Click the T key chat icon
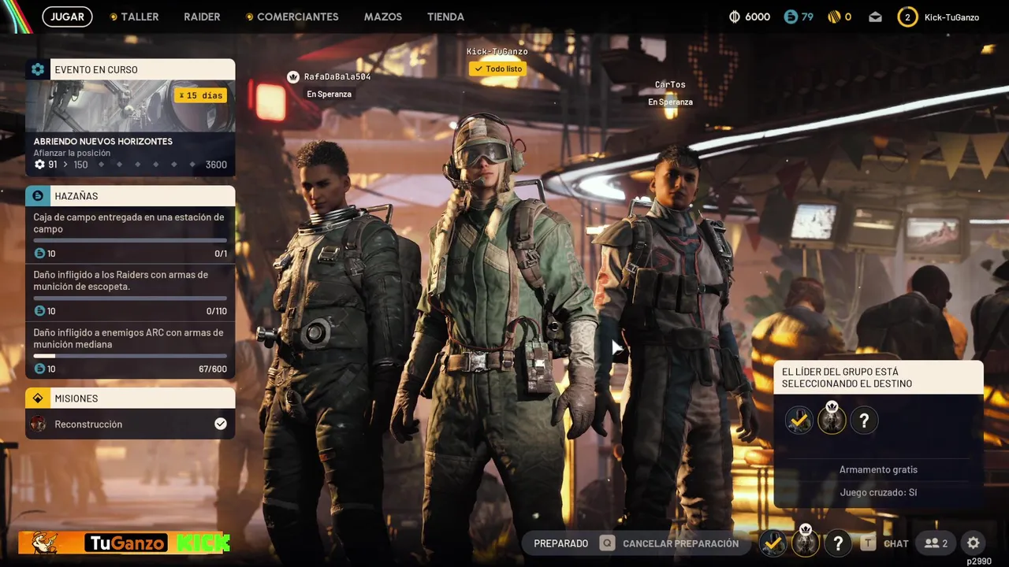The image size is (1009, 567). point(868,543)
